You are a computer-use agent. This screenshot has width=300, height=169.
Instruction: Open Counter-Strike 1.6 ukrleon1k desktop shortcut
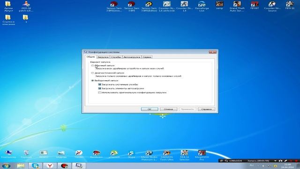(167, 6)
